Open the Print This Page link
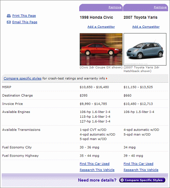This screenshot has width=170, height=188. [x=24, y=16]
